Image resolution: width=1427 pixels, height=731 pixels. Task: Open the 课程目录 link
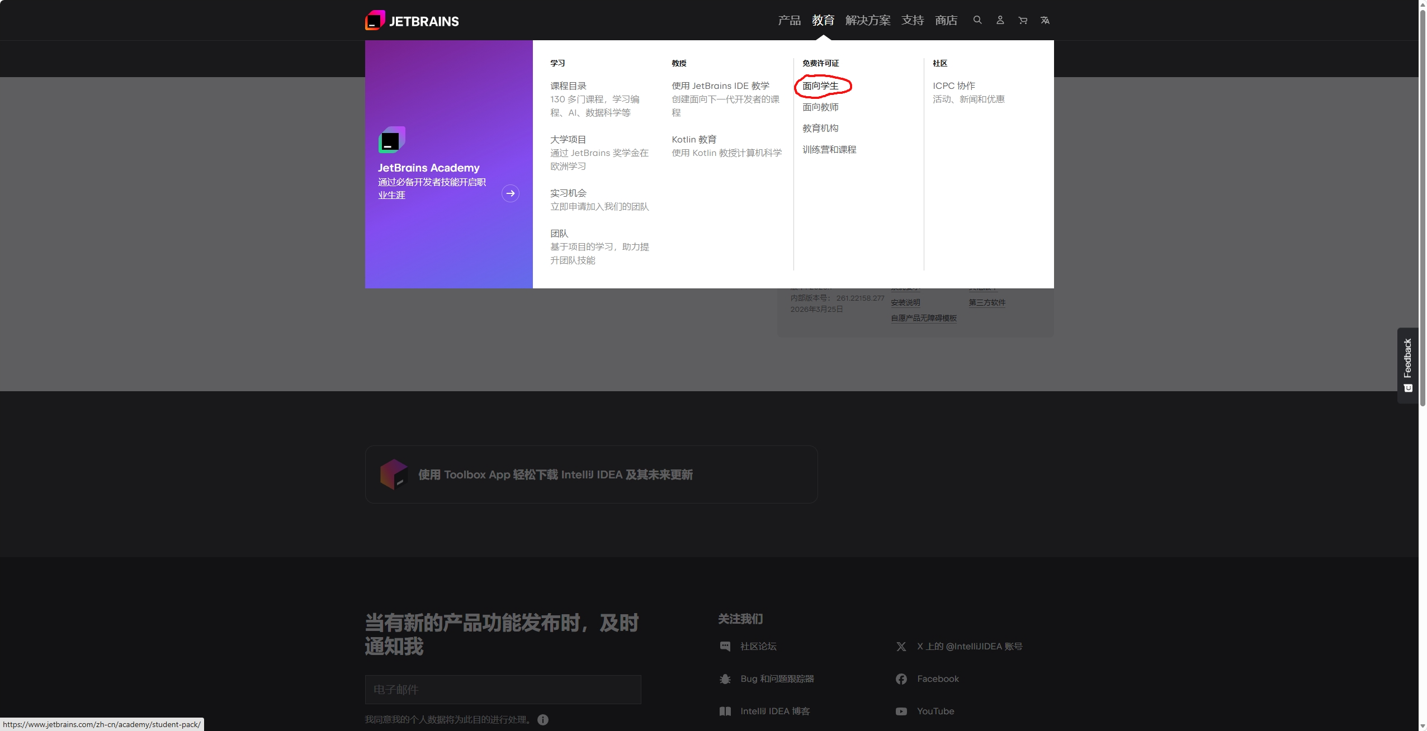[568, 86]
